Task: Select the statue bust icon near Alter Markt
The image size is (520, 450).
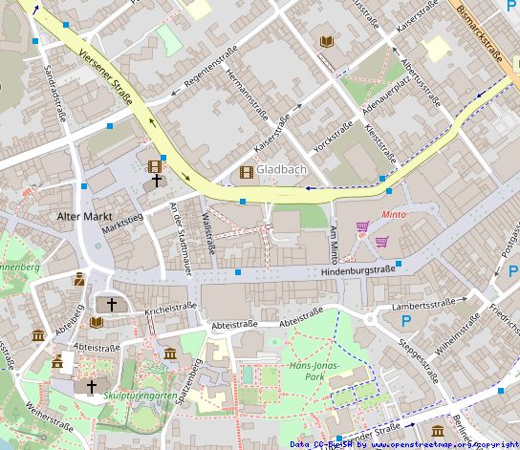Action: [x=79, y=279]
